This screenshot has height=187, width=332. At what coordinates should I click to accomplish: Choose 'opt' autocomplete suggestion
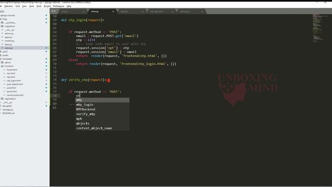point(103,119)
